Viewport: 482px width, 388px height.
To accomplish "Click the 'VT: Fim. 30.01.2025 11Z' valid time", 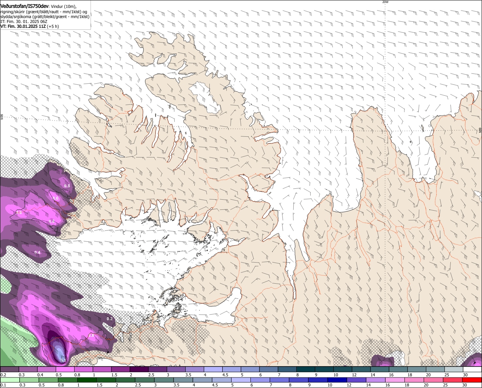I will pyautogui.click(x=23, y=26).
